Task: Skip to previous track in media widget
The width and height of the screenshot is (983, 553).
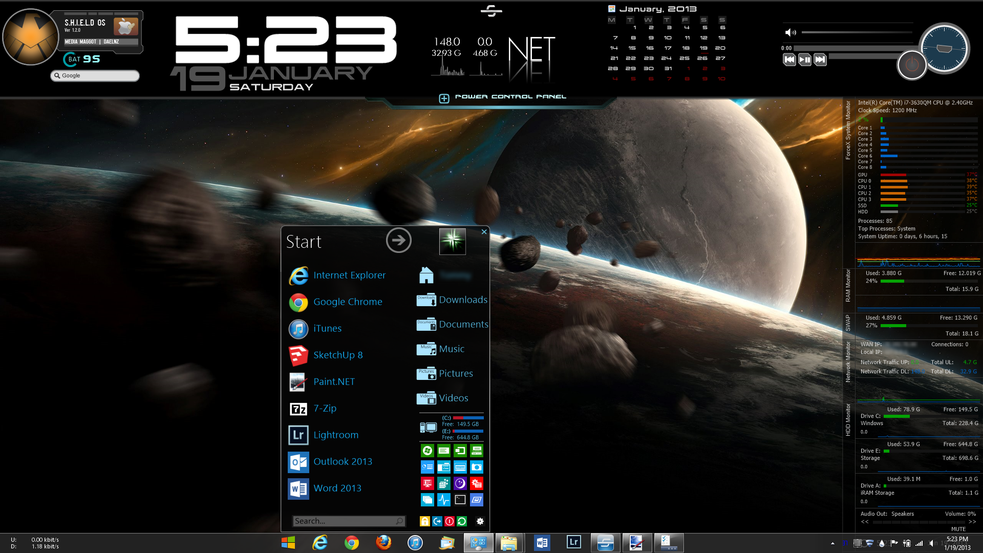Action: point(789,59)
